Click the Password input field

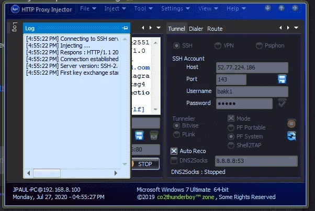click(244, 103)
